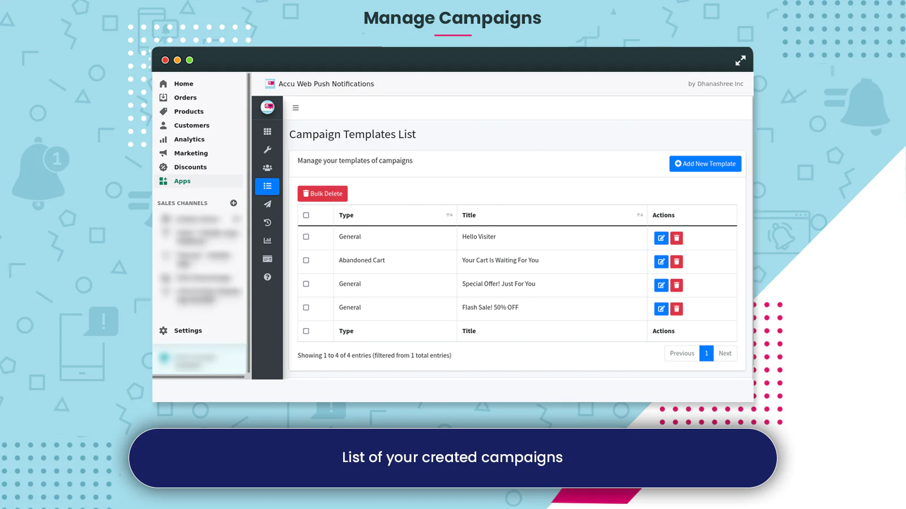Open the dashboard grid icon in app sidebar
Screen dimensions: 906x509
267,132
